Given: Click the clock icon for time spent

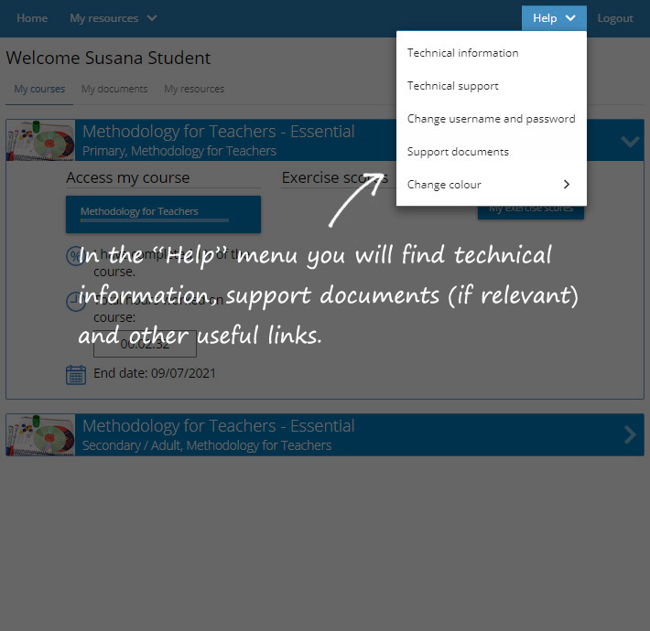Looking at the screenshot, I should pos(76,301).
